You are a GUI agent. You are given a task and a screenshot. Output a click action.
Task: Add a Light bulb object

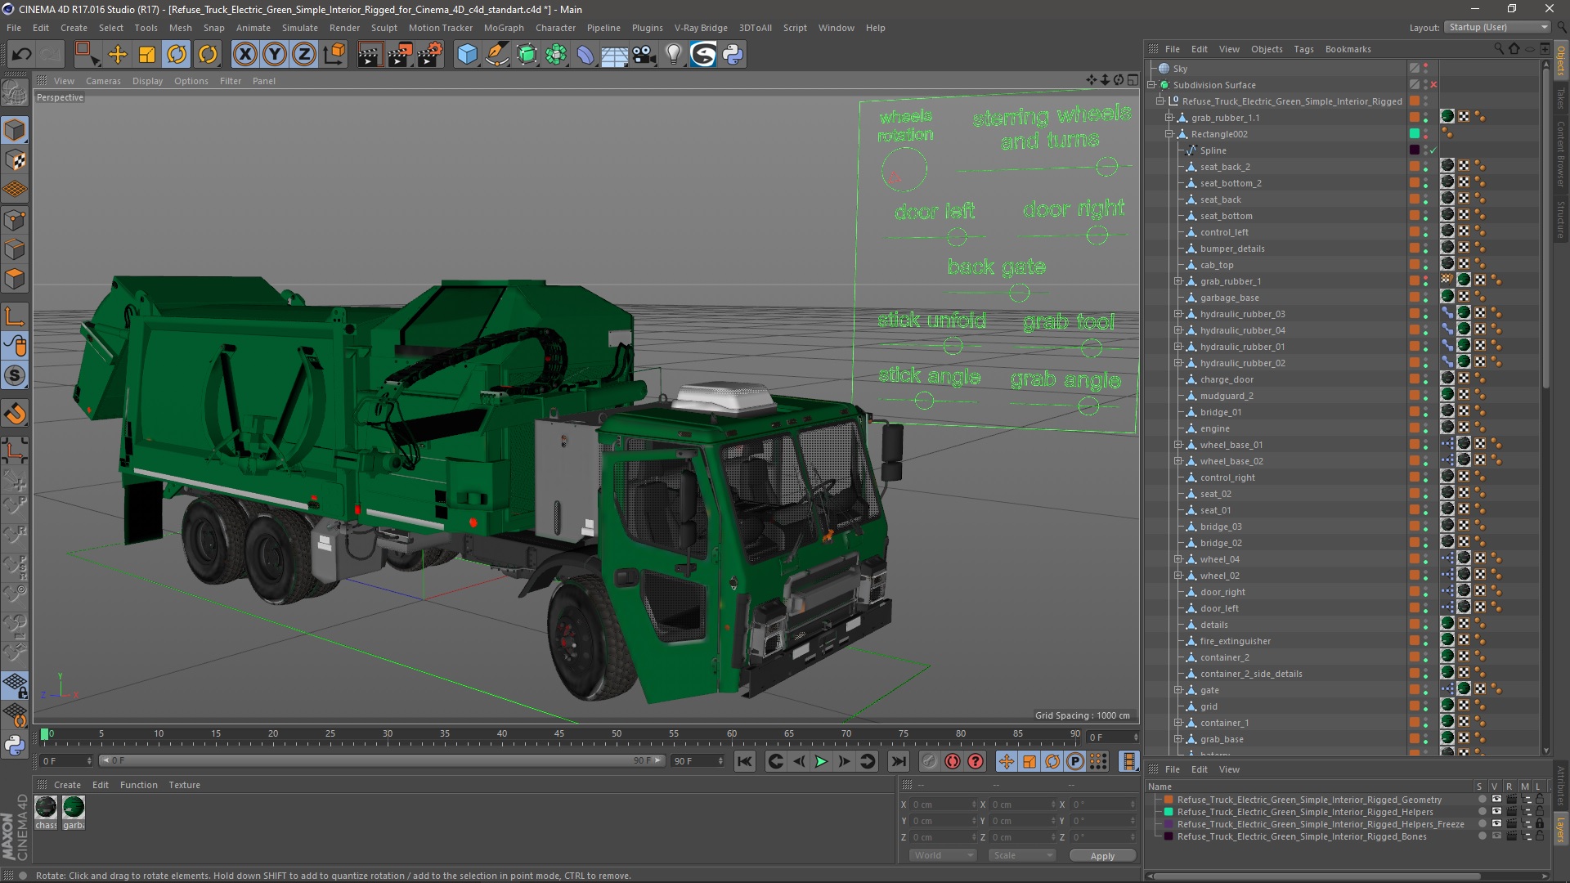click(673, 55)
